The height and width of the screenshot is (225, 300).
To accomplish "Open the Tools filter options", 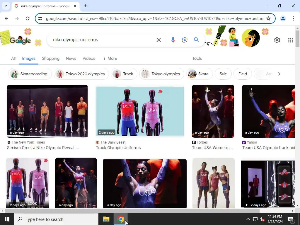I will 197,58.
